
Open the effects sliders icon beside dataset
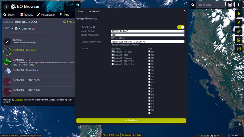(74, 22)
